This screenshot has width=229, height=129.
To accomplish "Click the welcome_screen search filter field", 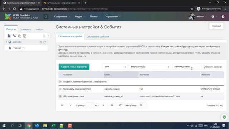I will [x=186, y=67].
